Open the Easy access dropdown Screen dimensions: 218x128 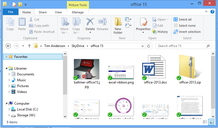point(128,26)
